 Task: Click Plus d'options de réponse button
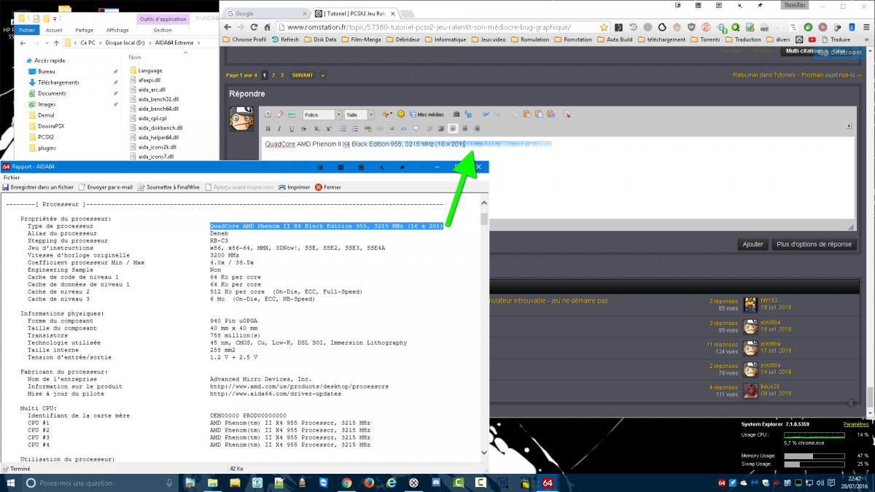[x=814, y=244]
